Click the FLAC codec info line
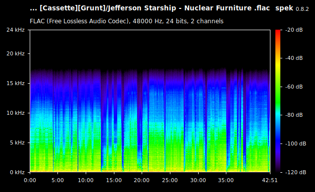The width and height of the screenshot is (315, 192). click(x=127, y=21)
